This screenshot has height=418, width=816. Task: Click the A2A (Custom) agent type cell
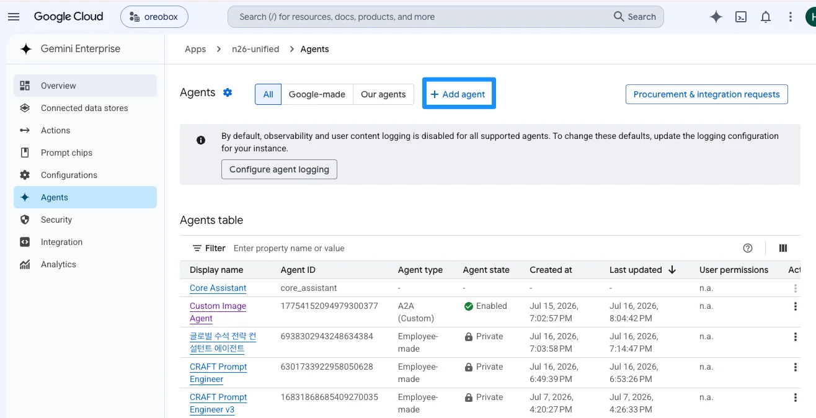pos(416,312)
